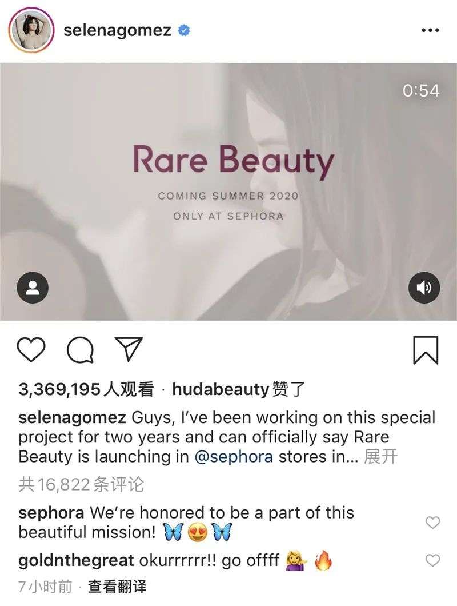
Task: Open hudabeauty profile from likes line
Action: coord(221,390)
